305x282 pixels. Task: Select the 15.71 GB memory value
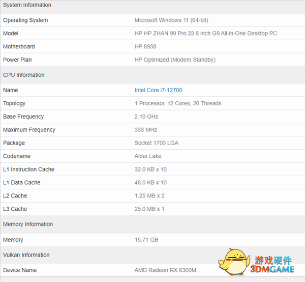point(146,240)
